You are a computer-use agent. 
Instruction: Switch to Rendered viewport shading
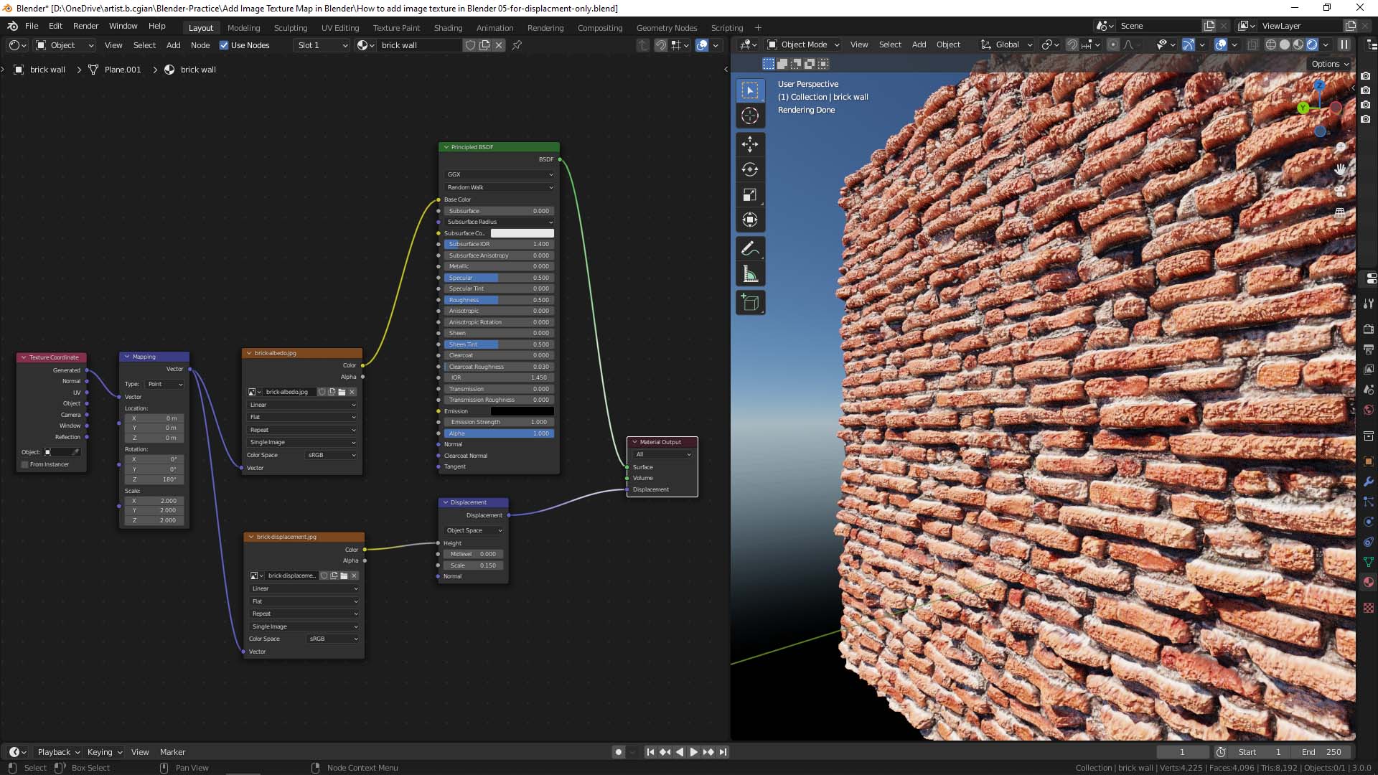[1313, 44]
